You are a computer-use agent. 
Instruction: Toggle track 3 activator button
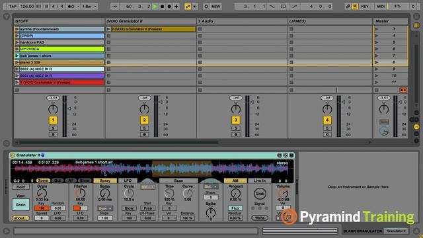(x=236, y=120)
